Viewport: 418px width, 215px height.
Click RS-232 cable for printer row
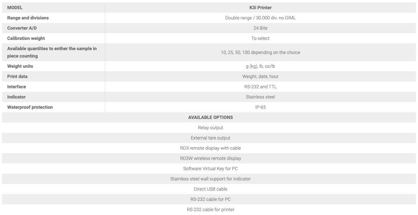tap(210, 209)
